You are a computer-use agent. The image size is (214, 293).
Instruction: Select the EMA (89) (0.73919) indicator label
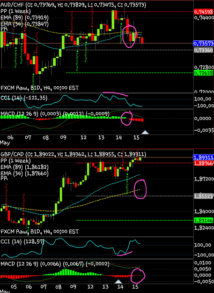(x=24, y=18)
